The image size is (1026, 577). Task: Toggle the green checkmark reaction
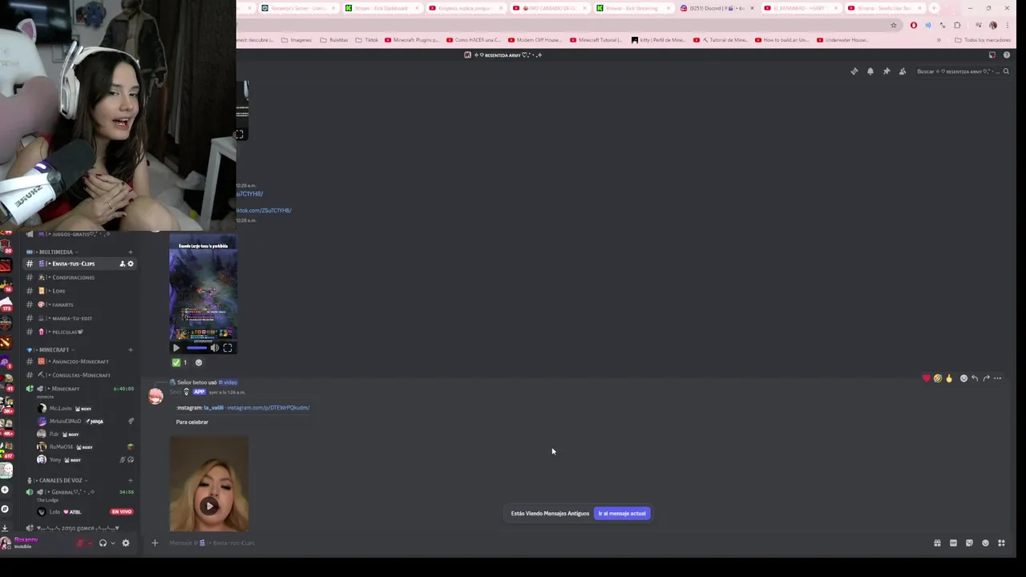[x=180, y=362]
